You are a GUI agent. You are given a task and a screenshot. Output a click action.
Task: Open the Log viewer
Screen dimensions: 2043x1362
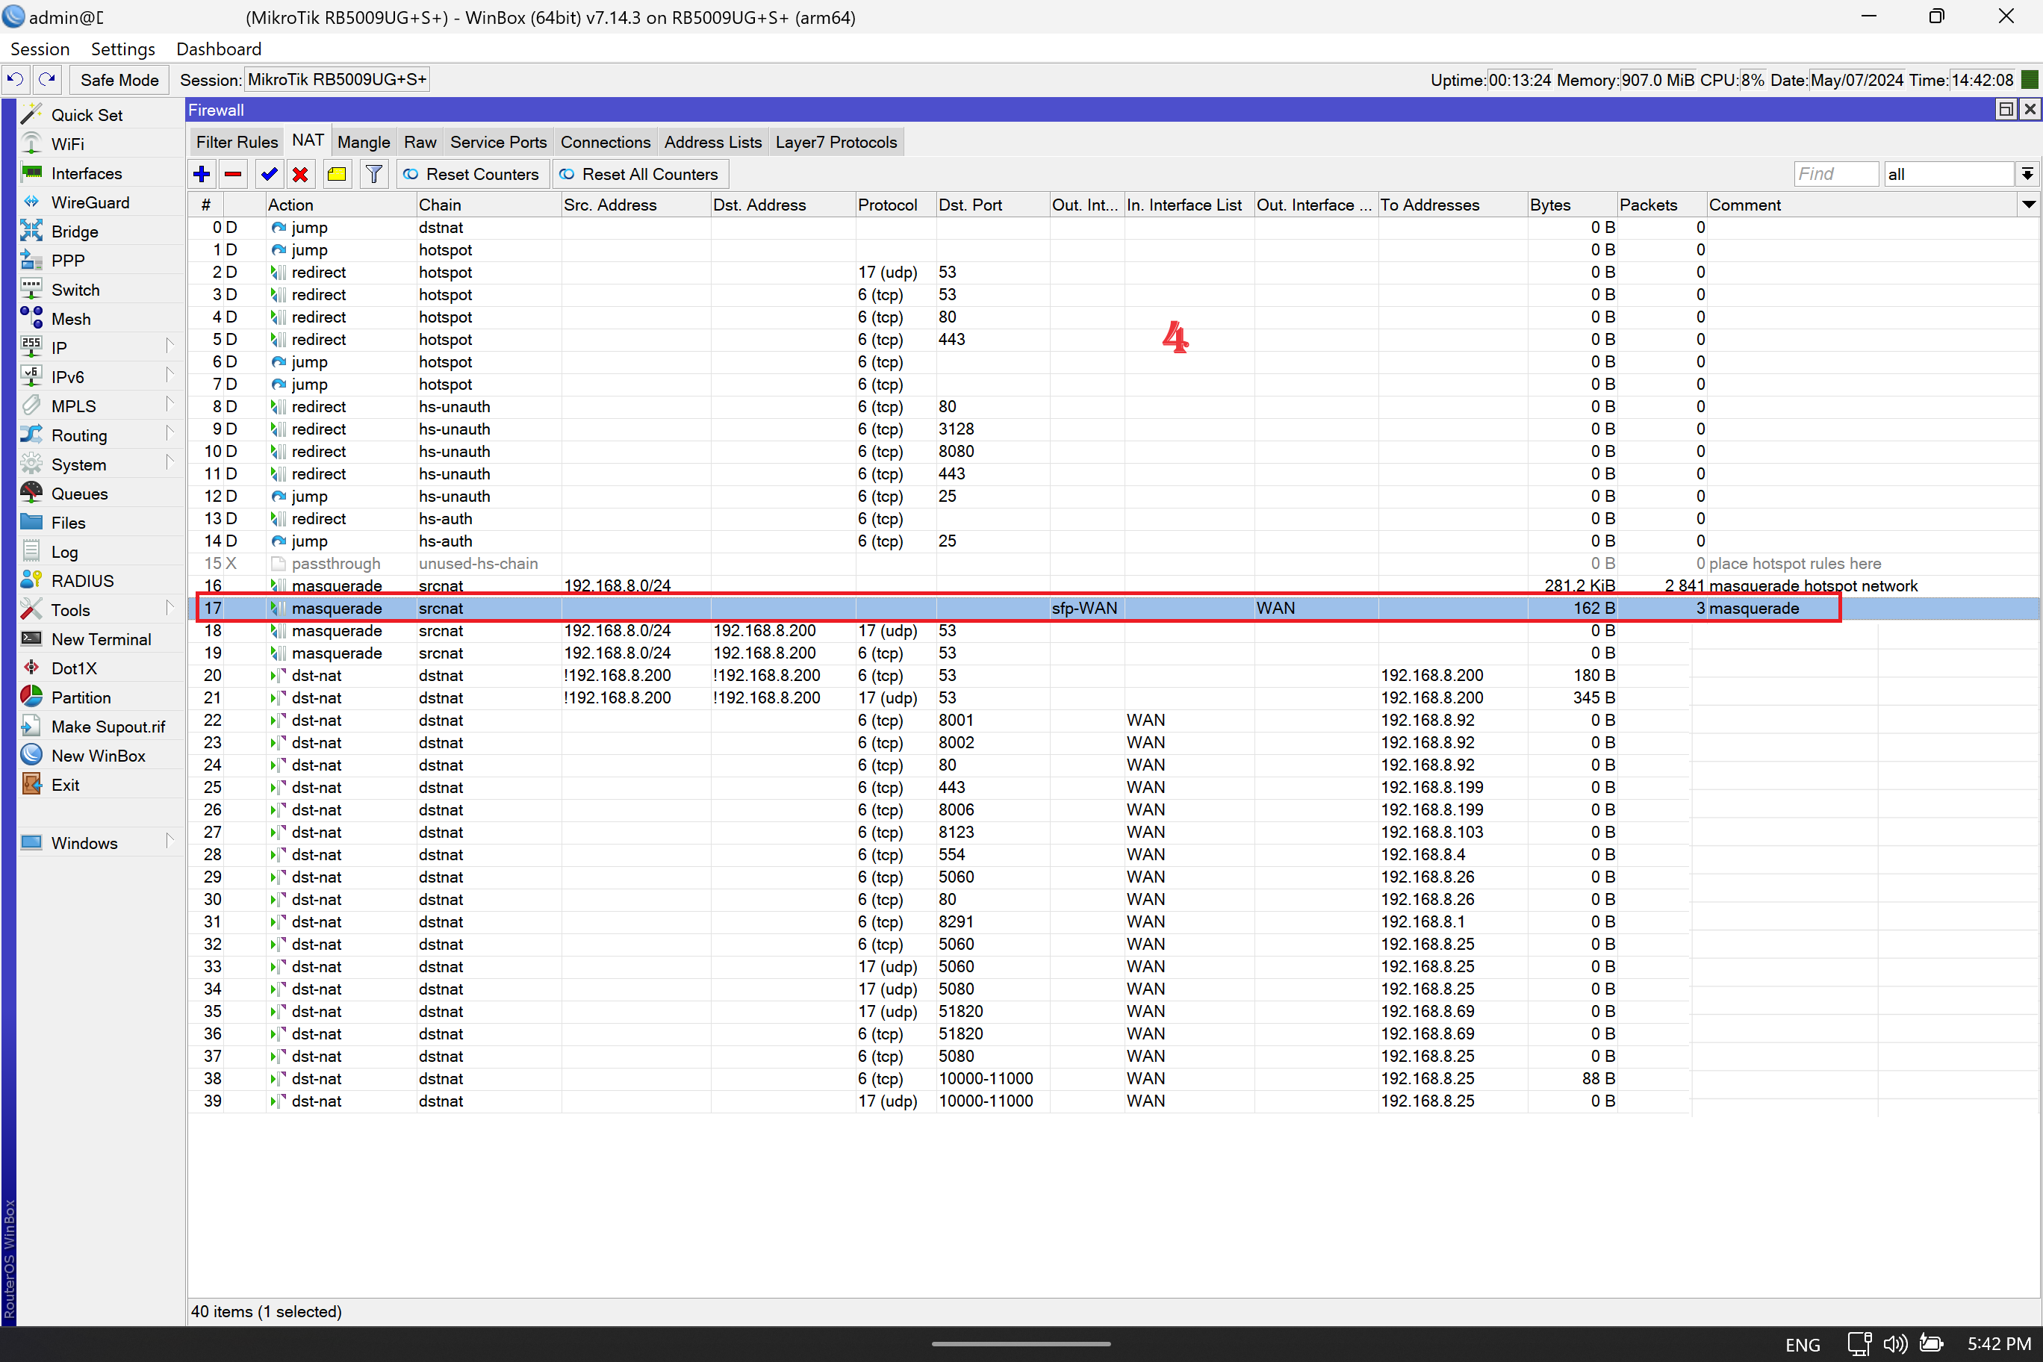(x=64, y=552)
